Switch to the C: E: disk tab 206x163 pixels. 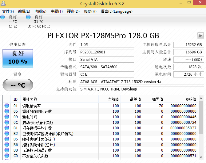(13, 22)
